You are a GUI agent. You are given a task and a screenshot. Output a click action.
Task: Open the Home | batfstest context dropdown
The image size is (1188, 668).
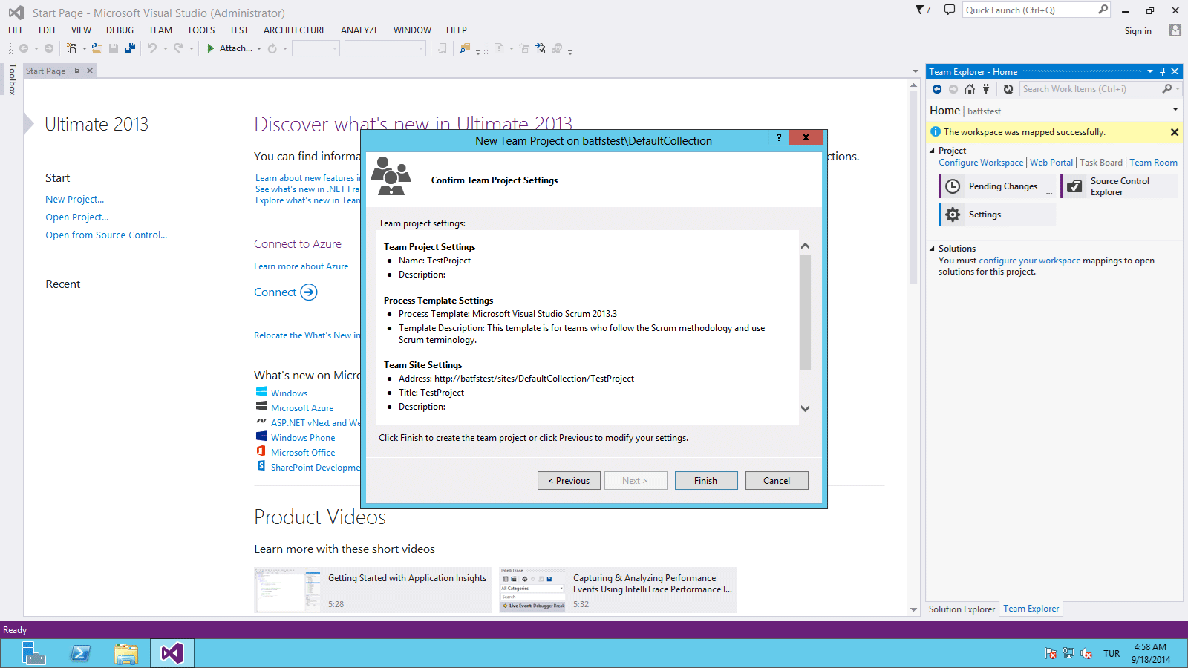(1175, 108)
